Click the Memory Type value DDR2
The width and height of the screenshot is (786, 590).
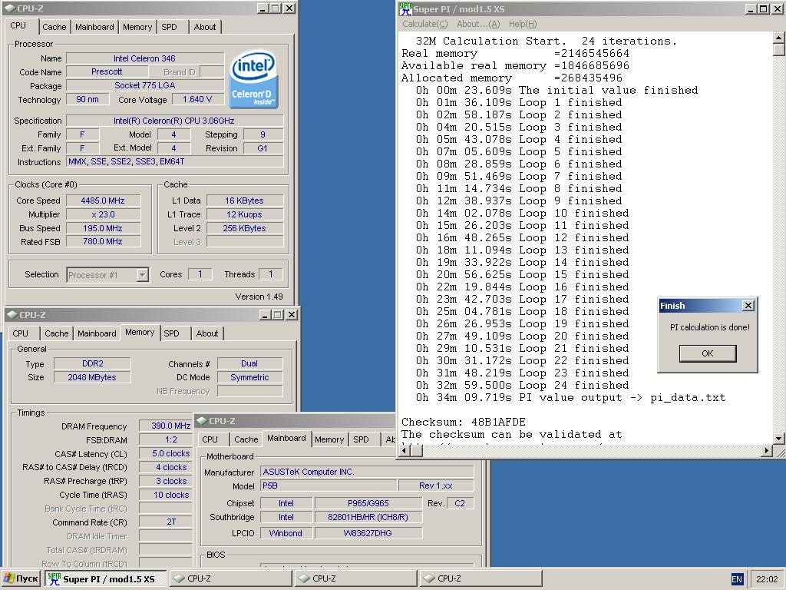[92, 363]
